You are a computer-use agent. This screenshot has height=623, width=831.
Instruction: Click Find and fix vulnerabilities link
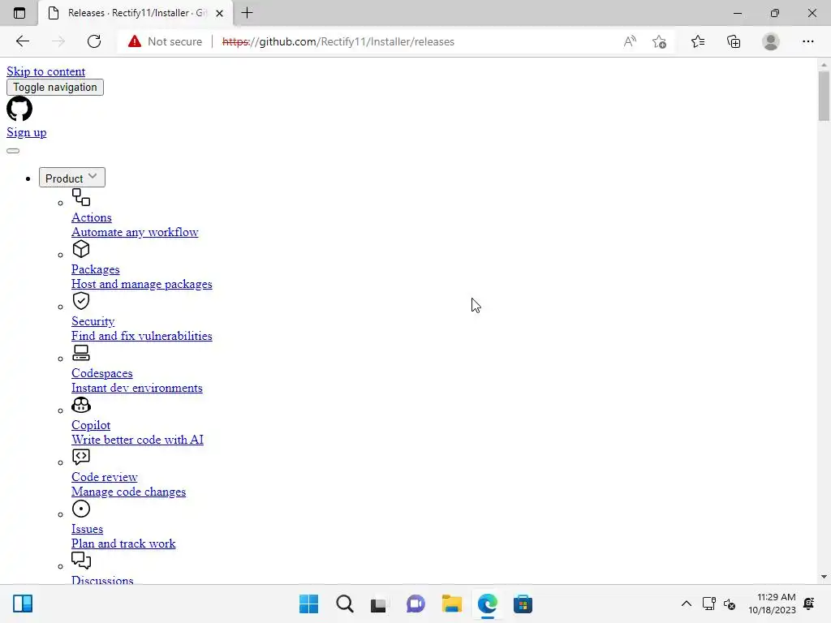pos(141,336)
